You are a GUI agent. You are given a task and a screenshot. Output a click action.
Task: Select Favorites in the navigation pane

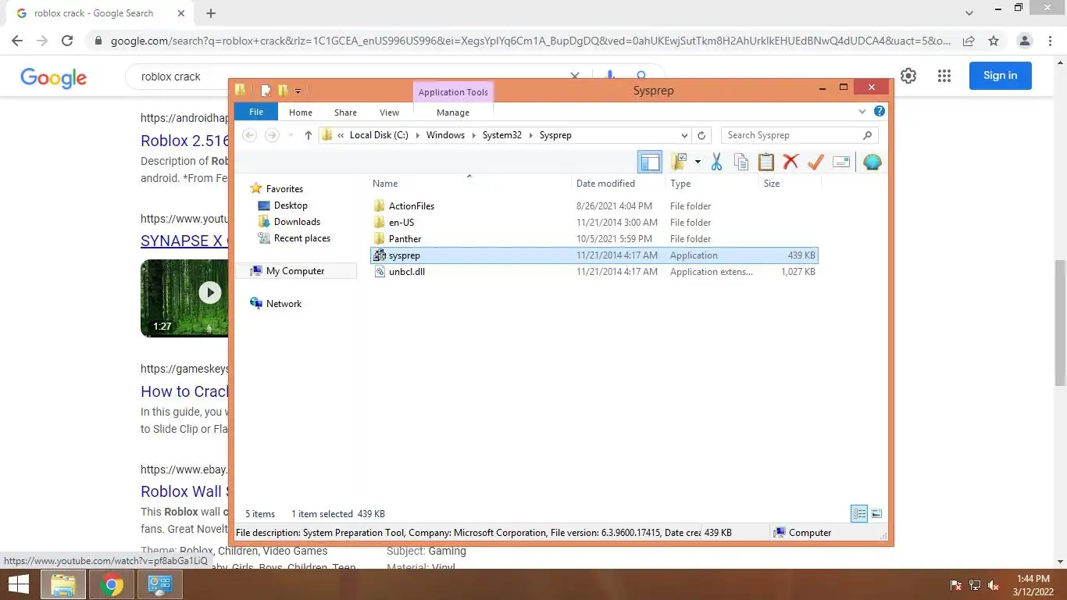pos(284,189)
